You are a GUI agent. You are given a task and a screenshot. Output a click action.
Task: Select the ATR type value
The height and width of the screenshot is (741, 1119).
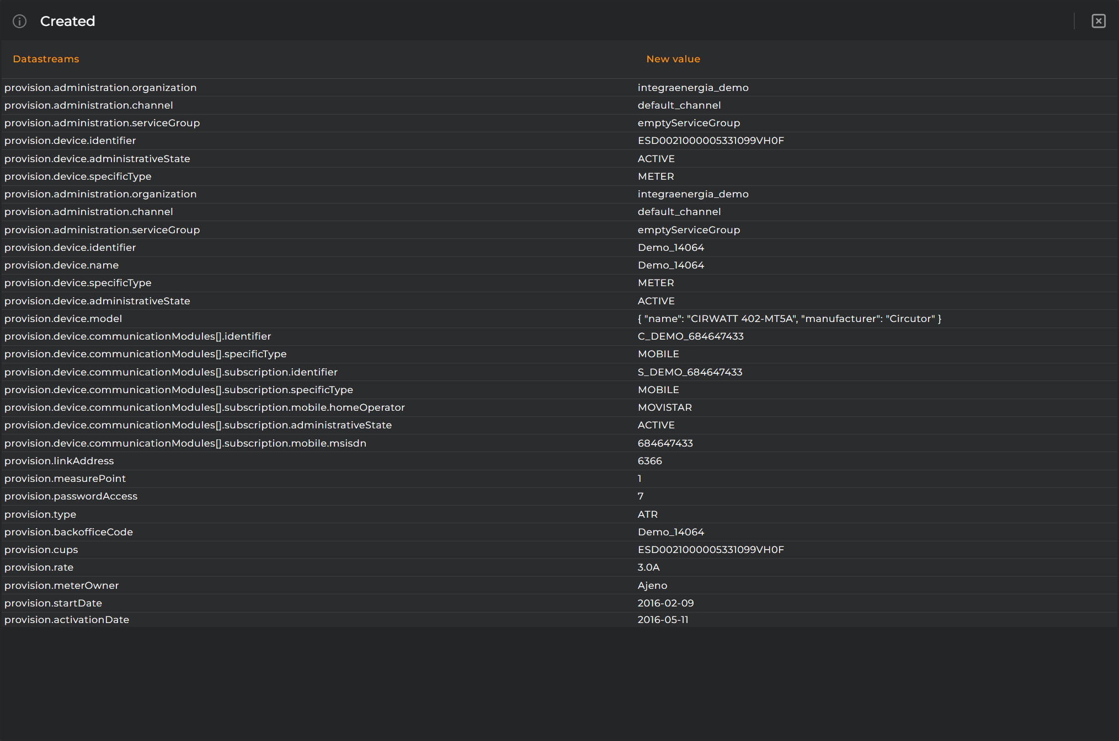coord(648,514)
